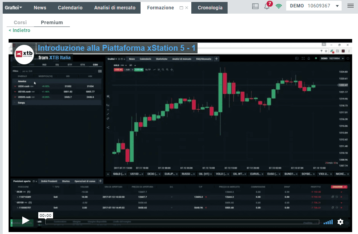Play the video
This screenshot has height=234, width=358.
pos(25,220)
